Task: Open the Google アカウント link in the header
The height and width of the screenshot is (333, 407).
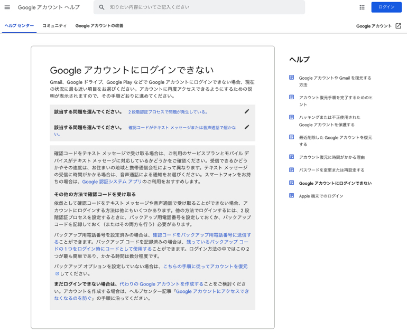Action: coord(374,26)
